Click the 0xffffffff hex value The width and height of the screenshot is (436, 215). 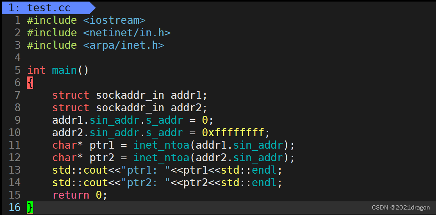[233, 133]
